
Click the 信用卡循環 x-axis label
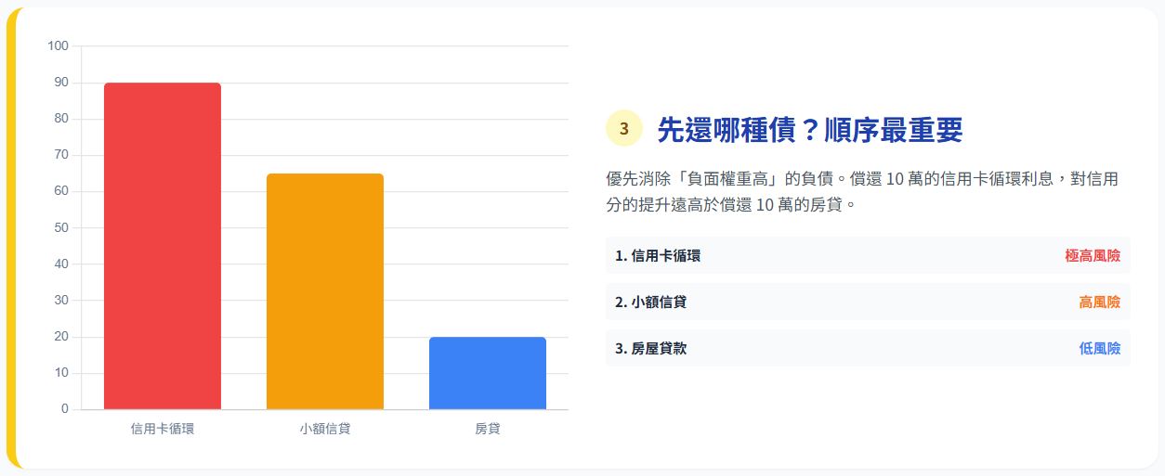pyautogui.click(x=163, y=429)
